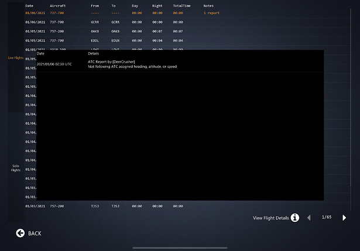Click the View Flight Details label
This screenshot has height=251, width=360.
270,218
